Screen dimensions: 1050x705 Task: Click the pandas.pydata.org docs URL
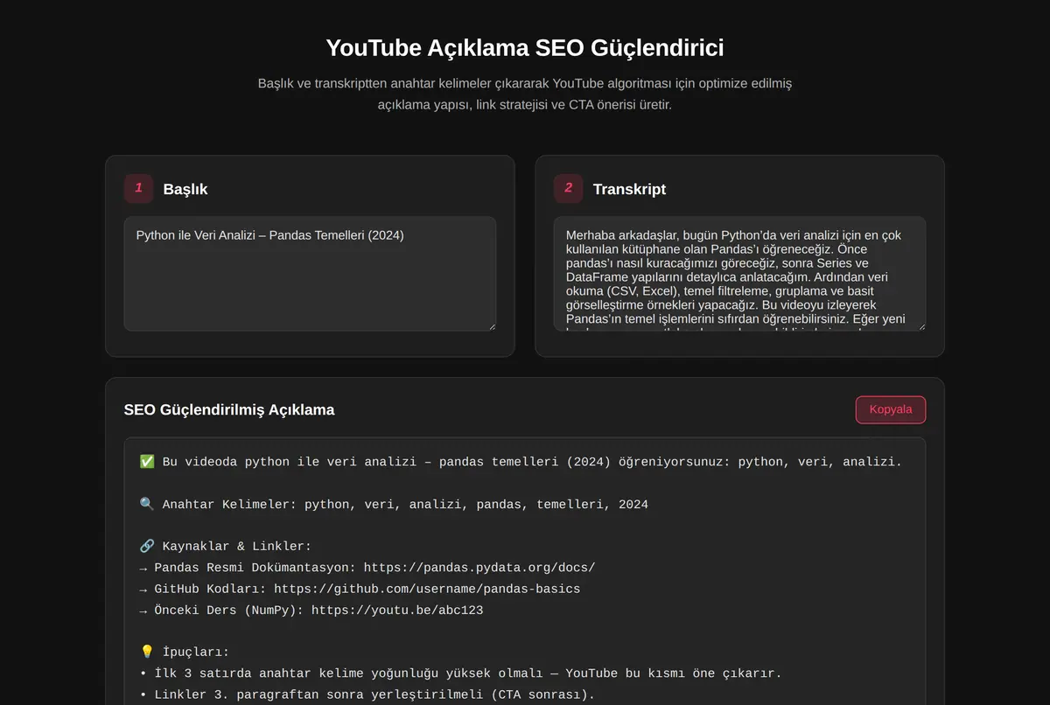479,568
